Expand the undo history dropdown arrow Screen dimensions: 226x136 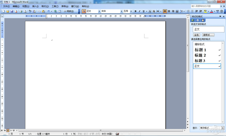pyautogui.click(x=51, y=11)
